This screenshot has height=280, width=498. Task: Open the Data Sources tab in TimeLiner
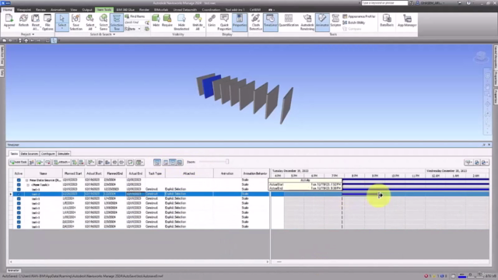(30, 154)
